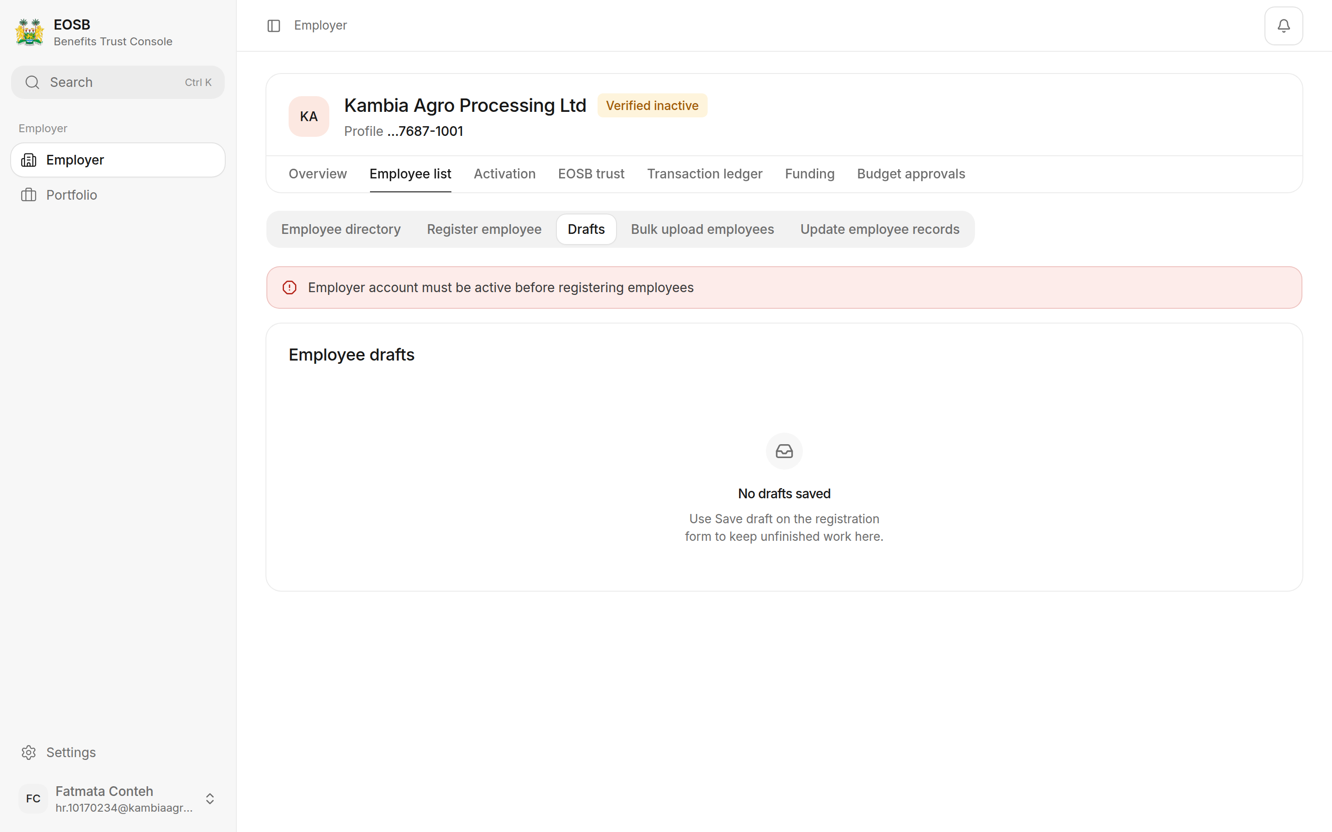Click the Employer breadcrumb text
Image resolution: width=1332 pixels, height=832 pixels.
point(321,26)
